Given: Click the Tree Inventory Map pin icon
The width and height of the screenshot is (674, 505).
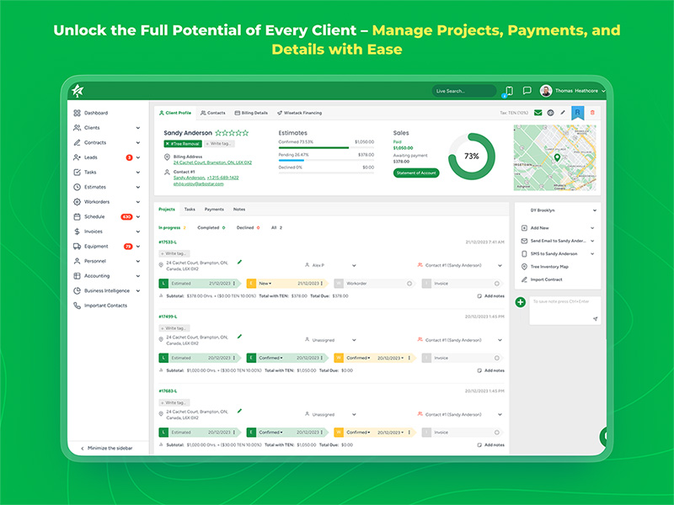Looking at the screenshot, I should [524, 267].
